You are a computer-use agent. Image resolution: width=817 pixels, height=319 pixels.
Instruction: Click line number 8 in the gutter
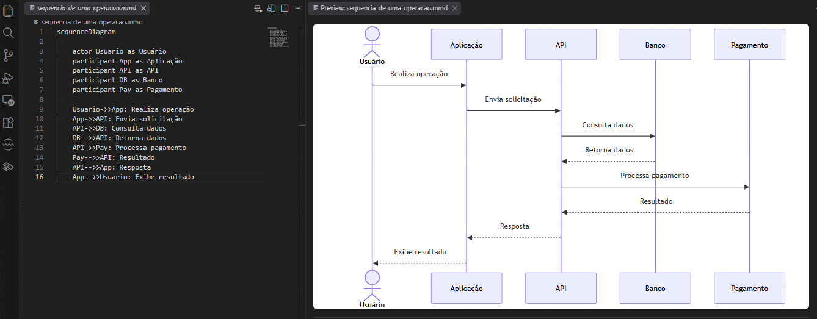(x=41, y=99)
